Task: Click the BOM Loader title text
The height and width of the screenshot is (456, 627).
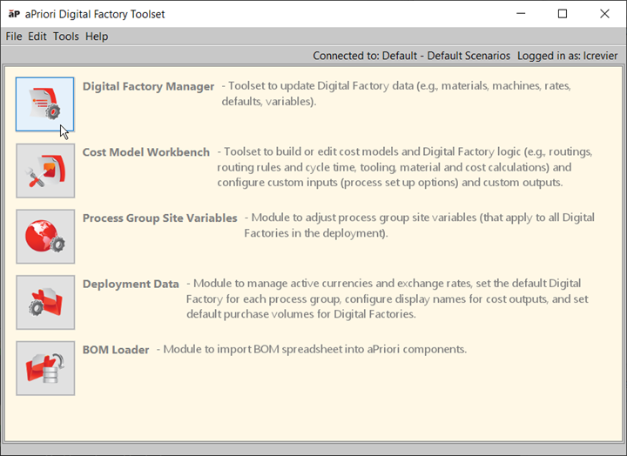Action: coord(116,350)
